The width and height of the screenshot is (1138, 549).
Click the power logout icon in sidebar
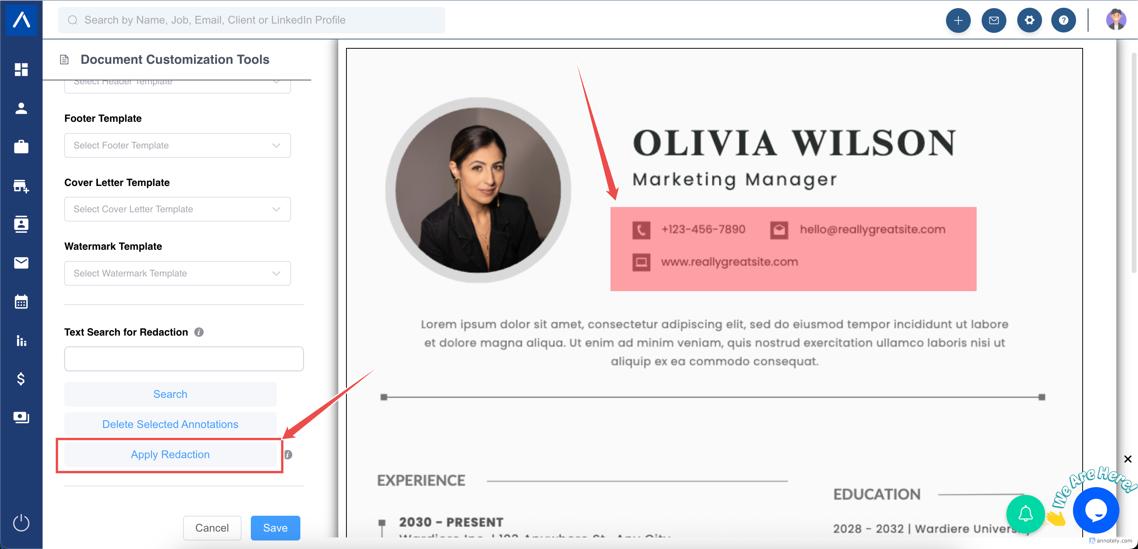(x=21, y=523)
